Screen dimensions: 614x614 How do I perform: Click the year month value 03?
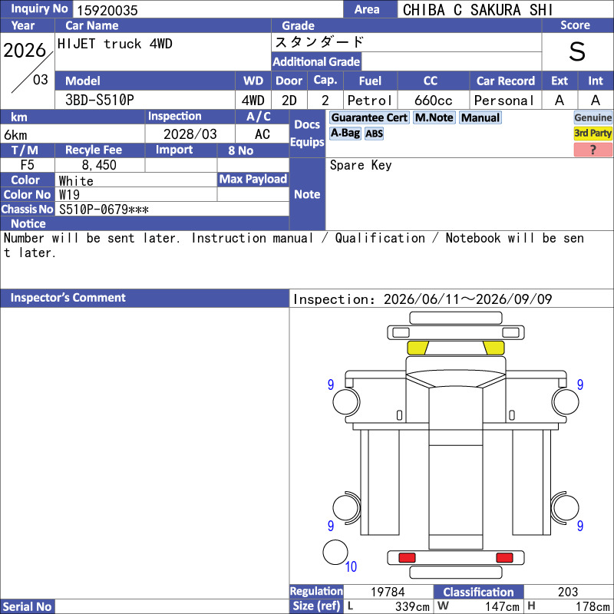pyautogui.click(x=41, y=80)
